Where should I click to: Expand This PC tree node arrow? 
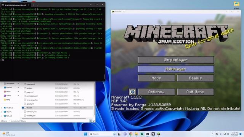coord(2,112)
